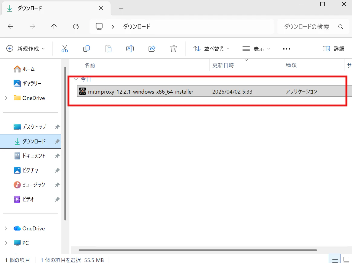
Task: Click the mitmproxy installer file icon
Action: click(x=82, y=91)
